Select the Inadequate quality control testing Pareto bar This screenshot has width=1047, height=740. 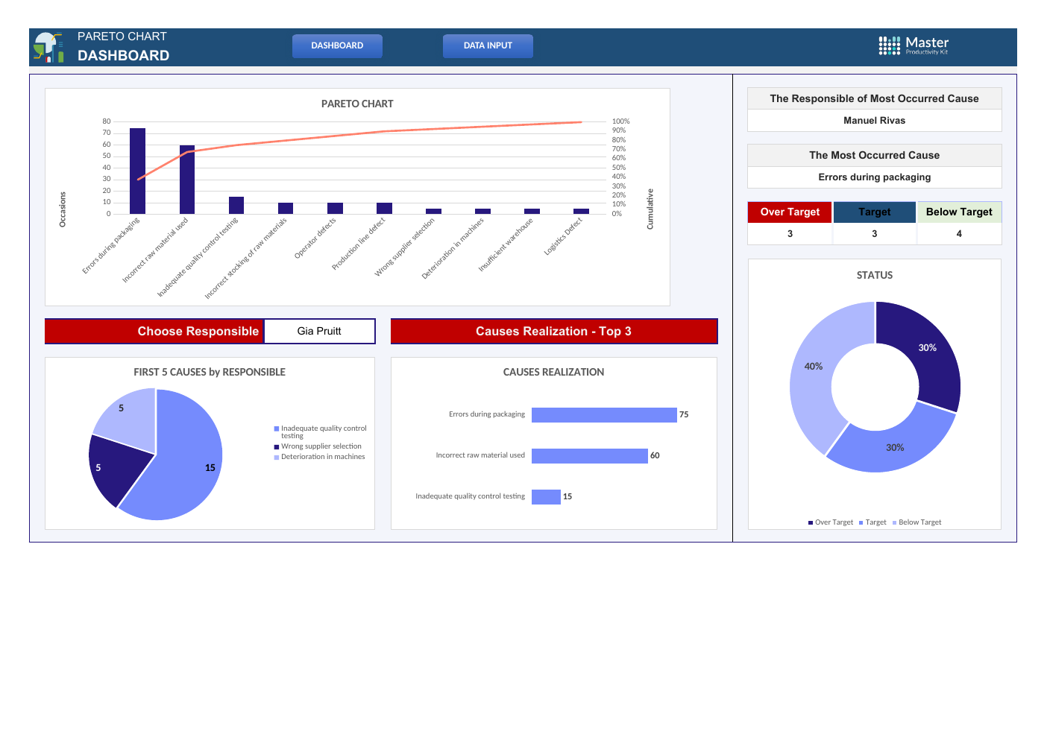[x=236, y=205]
